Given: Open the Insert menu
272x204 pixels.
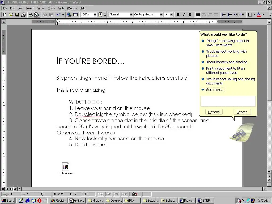Looking at the screenshot, I should pos(30,8).
